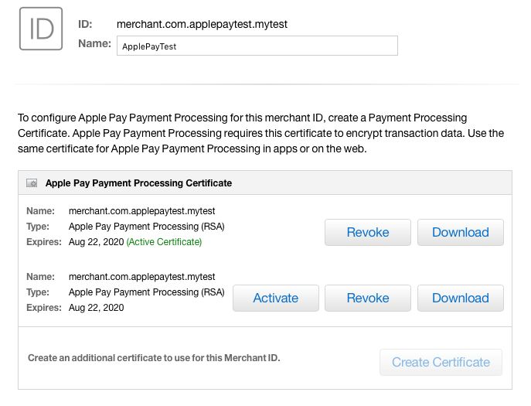Click the inactive certificate's Type value

point(146,292)
